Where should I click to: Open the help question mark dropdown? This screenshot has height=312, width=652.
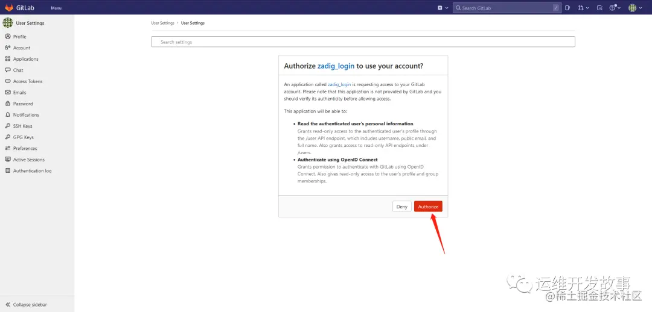click(x=615, y=8)
